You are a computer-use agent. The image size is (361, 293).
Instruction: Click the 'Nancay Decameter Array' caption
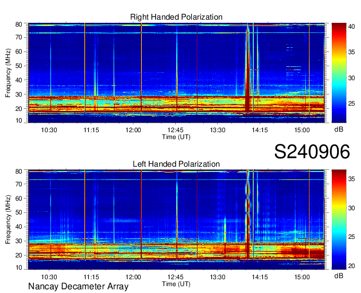78,286
